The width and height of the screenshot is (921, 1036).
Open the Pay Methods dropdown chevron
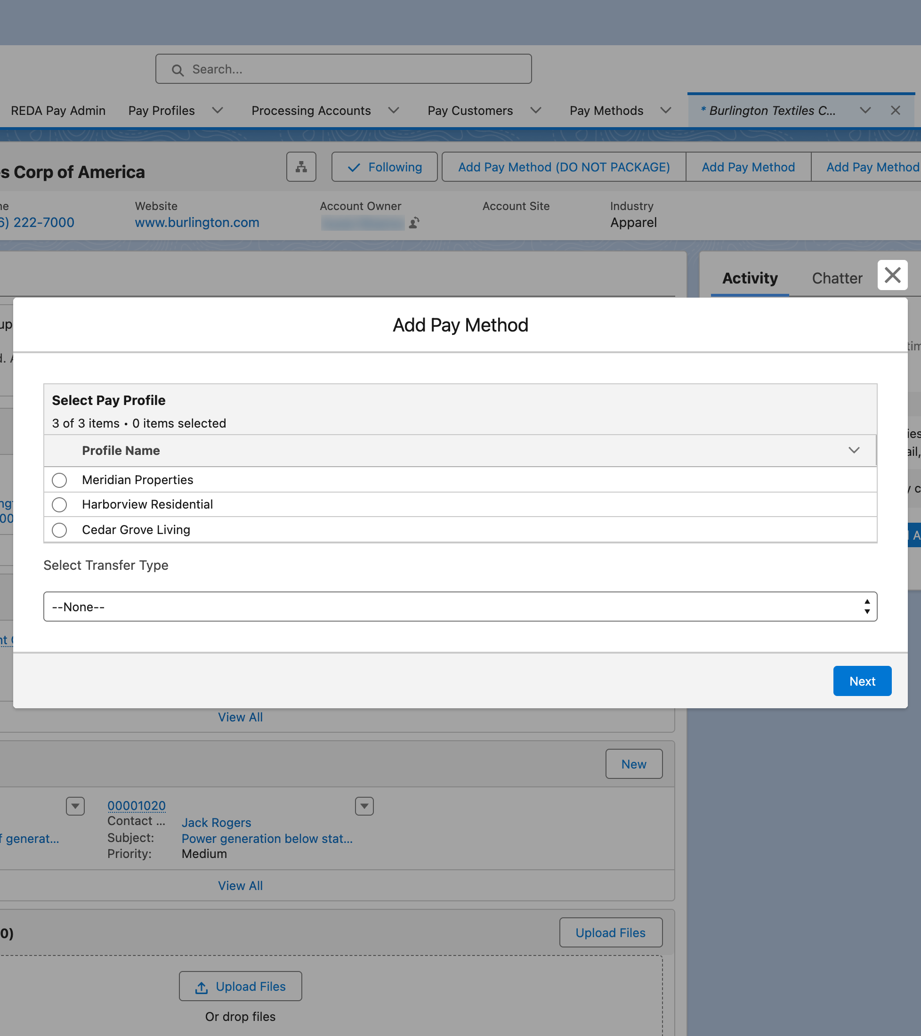pyautogui.click(x=665, y=111)
